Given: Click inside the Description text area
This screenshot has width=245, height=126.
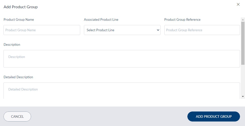Looking at the screenshot, I should [122, 59].
